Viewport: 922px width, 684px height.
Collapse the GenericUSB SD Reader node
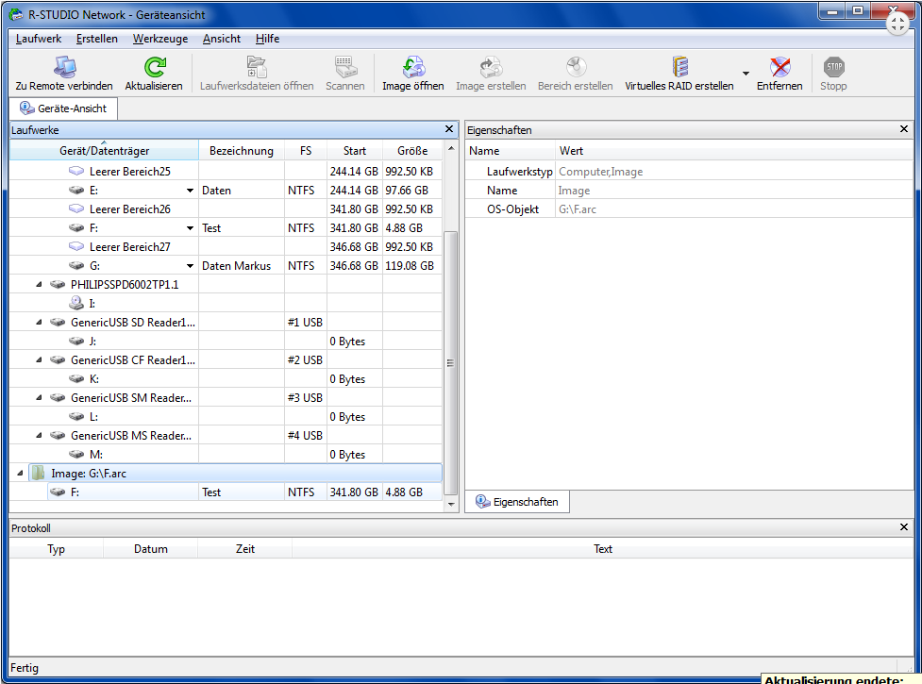(x=39, y=322)
